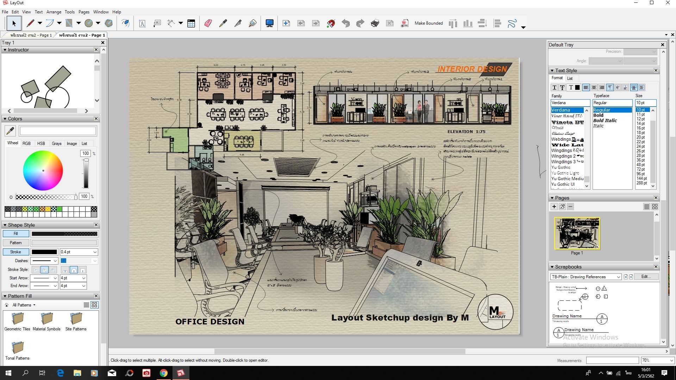Collapse the Text Style panel

(552, 71)
